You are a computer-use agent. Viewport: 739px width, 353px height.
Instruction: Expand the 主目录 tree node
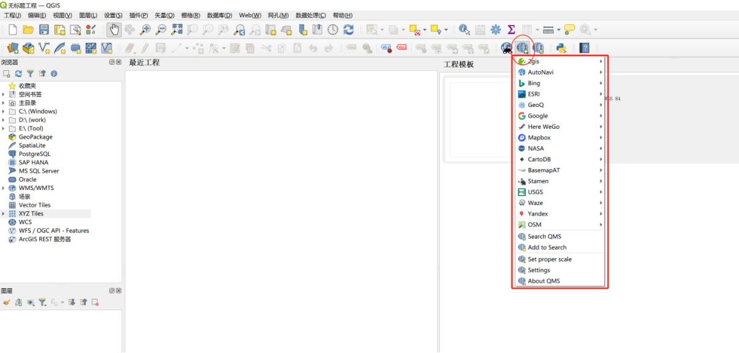[3, 103]
